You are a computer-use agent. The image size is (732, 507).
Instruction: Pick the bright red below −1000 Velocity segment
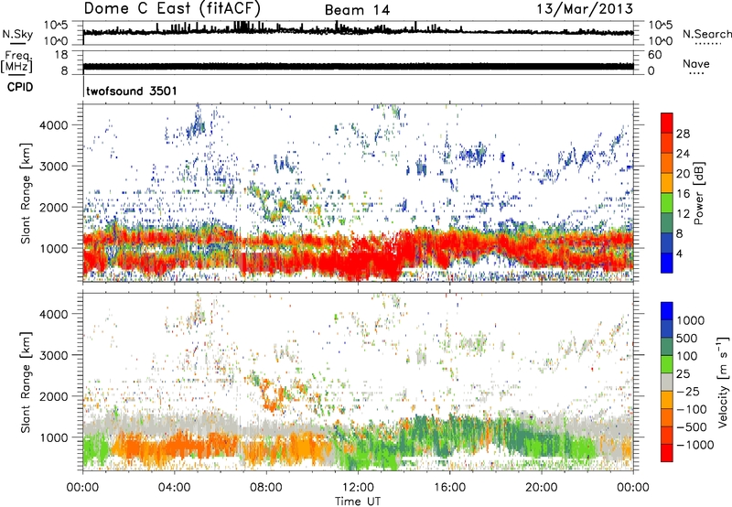pos(667,453)
